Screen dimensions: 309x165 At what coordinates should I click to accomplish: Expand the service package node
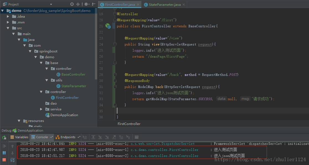click(x=42, y=109)
